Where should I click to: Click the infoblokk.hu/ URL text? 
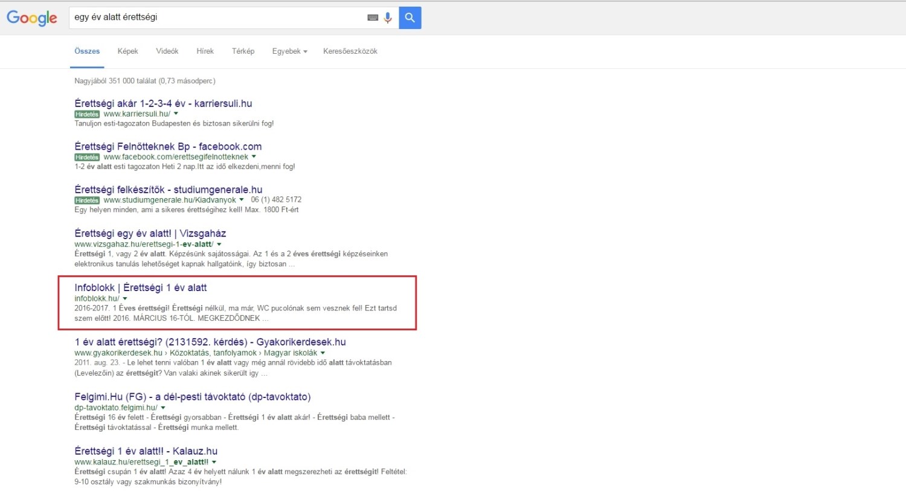tap(97, 298)
